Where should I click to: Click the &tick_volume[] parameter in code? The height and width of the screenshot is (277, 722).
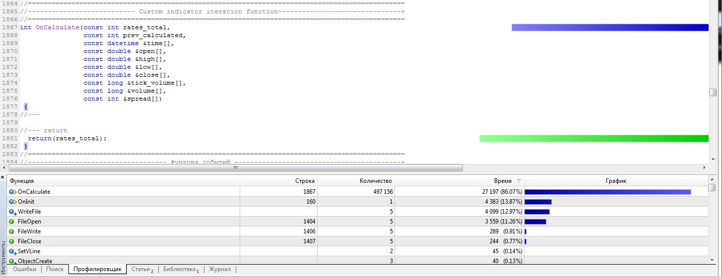click(156, 83)
